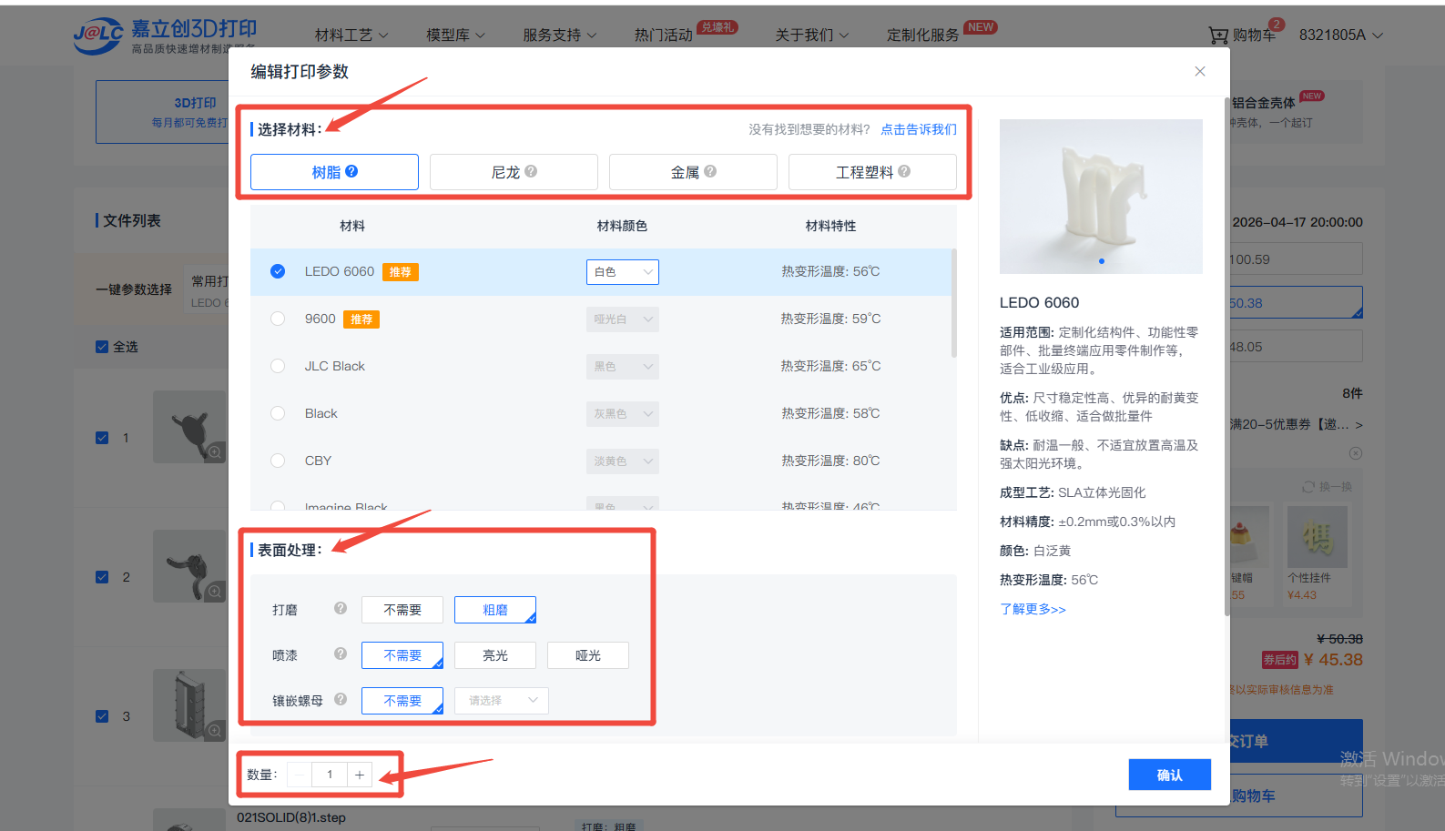Select the JLC Black material option

[x=278, y=366]
